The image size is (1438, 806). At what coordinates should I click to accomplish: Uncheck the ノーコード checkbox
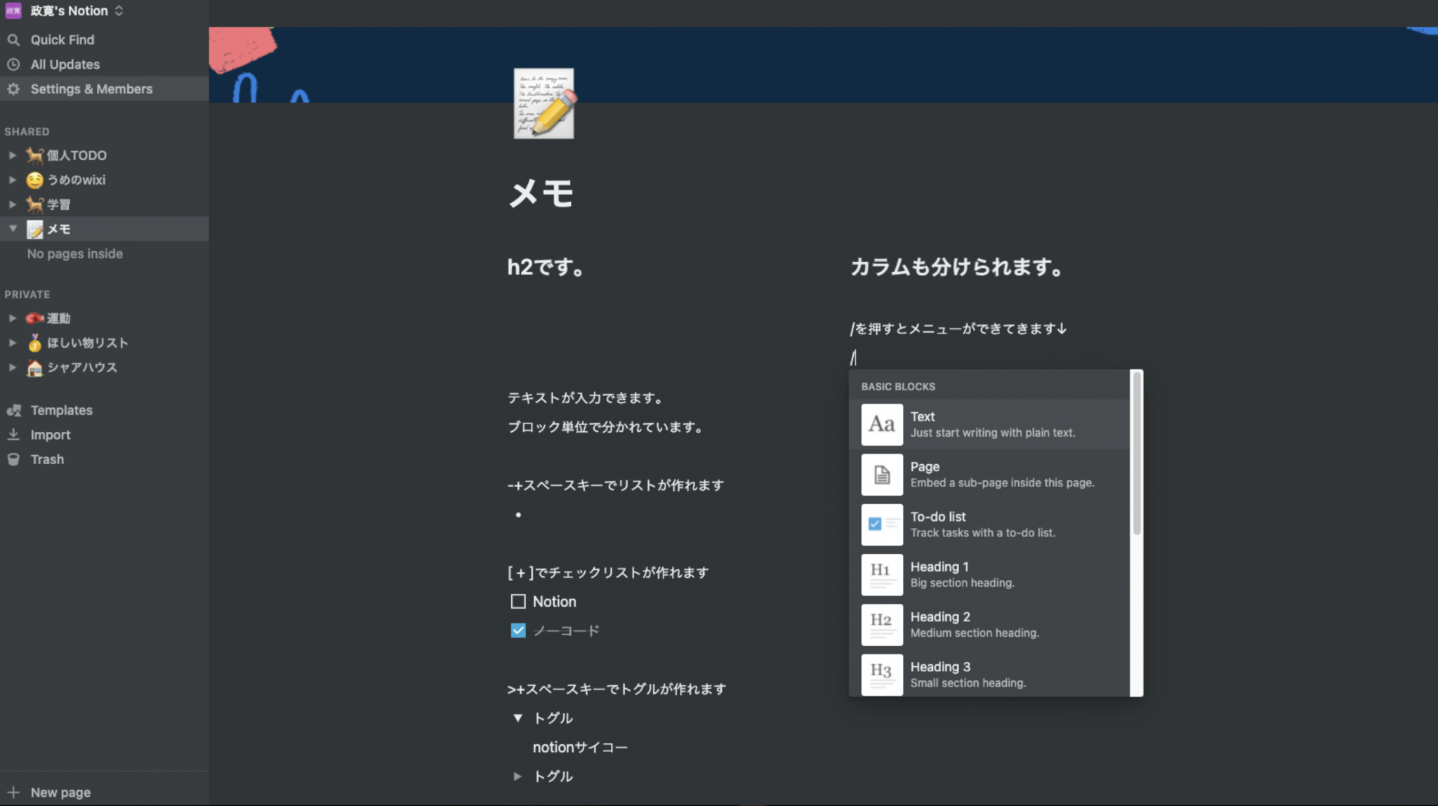point(517,630)
